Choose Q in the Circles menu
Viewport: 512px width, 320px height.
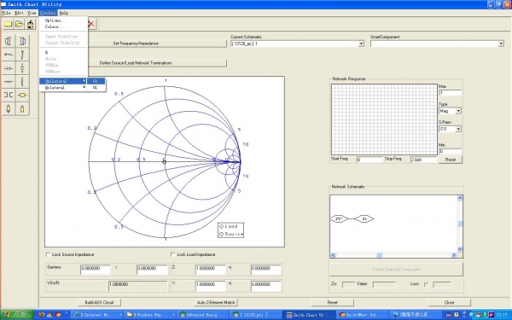coord(63,52)
